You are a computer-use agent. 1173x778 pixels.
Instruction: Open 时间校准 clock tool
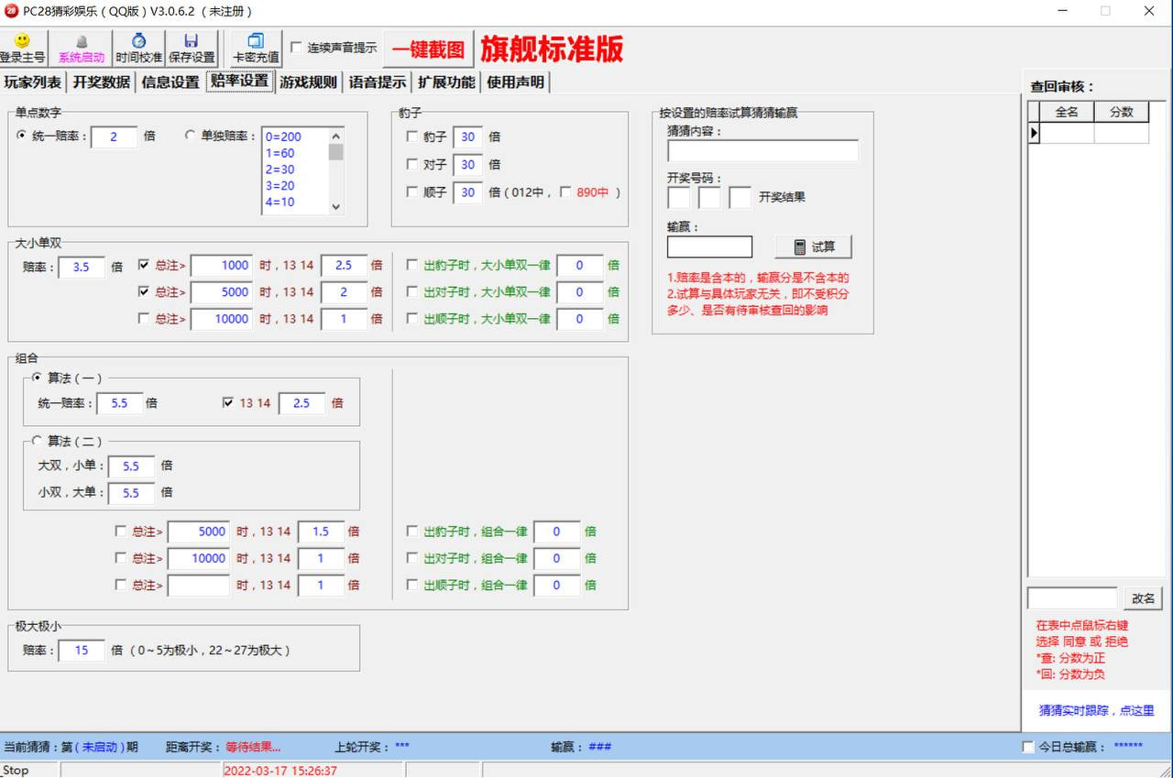pos(138,42)
